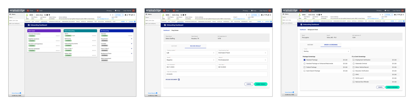Click the Upload Document file icon
The width and height of the screenshot is (414, 105).
point(179,80)
